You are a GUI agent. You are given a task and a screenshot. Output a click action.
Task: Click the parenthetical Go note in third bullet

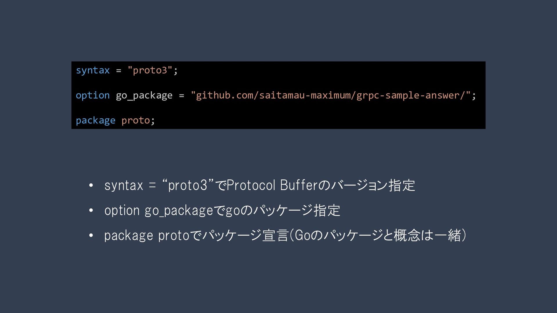click(x=378, y=235)
